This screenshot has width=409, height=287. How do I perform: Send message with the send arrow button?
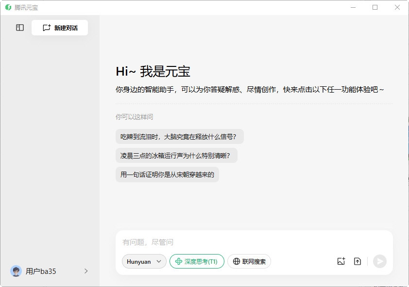click(x=380, y=261)
